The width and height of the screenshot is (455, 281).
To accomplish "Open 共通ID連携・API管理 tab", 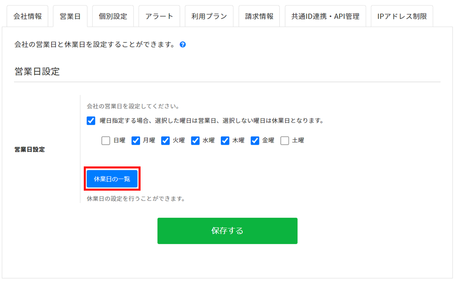I will pos(325,17).
